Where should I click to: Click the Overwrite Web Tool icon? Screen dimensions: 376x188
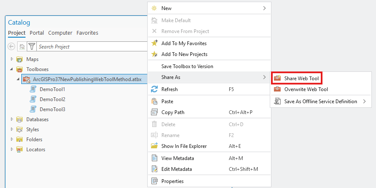tap(277, 89)
